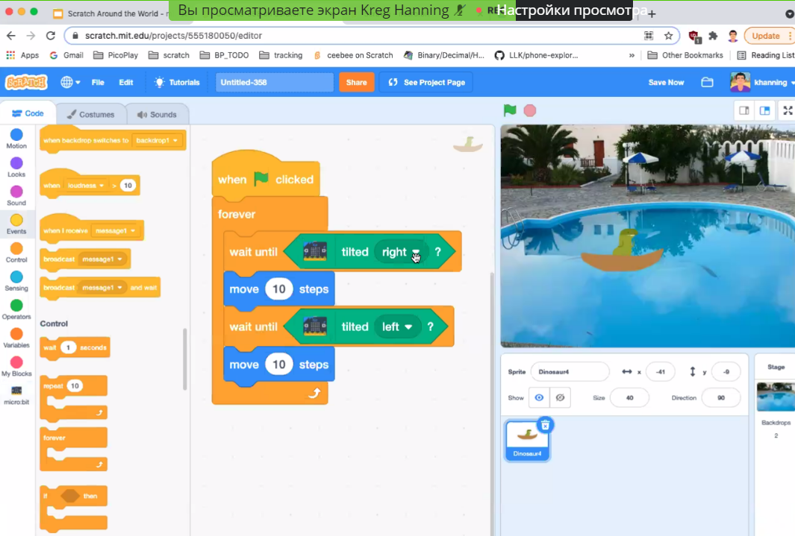Viewport: 795px width, 536px height.
Task: Open the File menu
Action: [98, 82]
